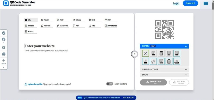Share on Facebook from the left sidebar
Screen dimensions: 214x100
point(4,39)
